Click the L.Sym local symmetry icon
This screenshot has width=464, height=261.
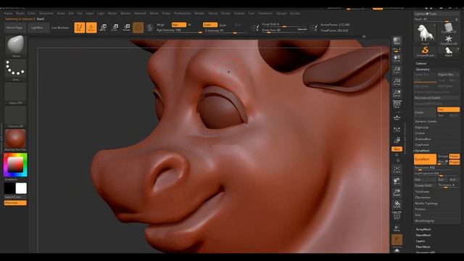397,130
